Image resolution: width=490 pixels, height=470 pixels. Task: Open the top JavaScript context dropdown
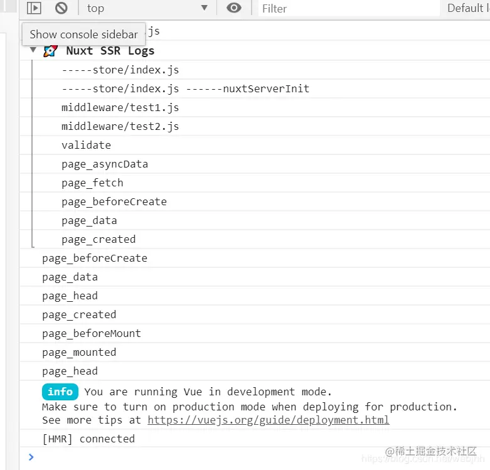[147, 8]
